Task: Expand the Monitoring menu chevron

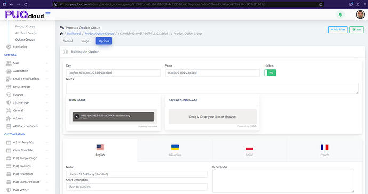Action: [47, 47]
